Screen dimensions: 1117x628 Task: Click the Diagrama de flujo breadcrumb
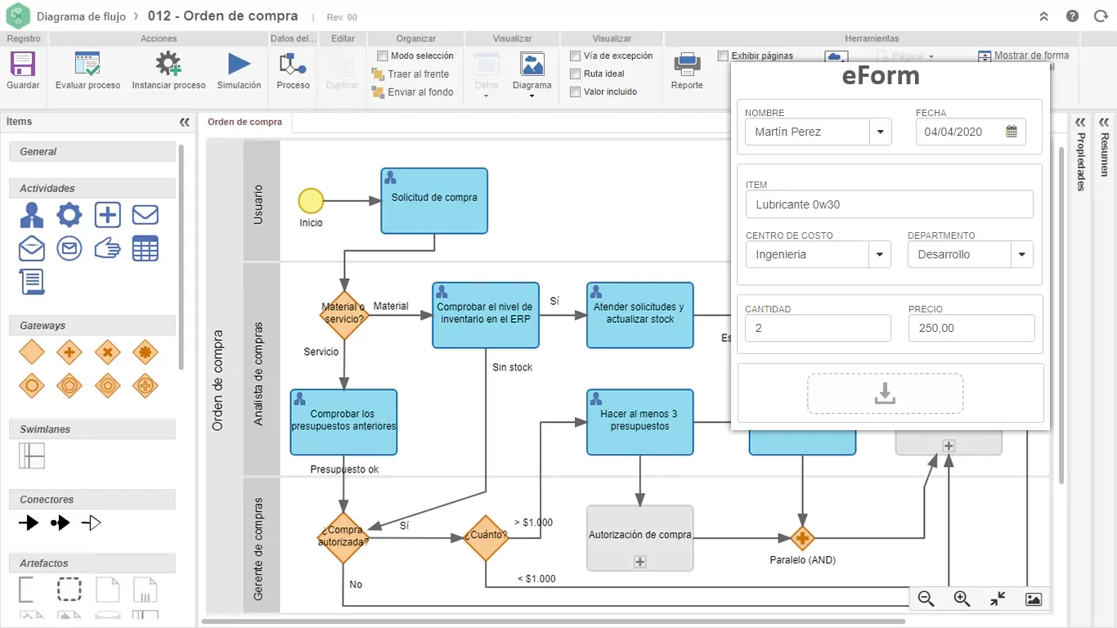pyautogui.click(x=83, y=16)
